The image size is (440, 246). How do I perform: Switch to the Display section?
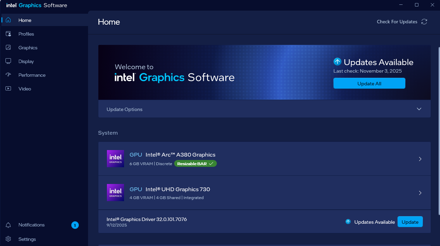click(x=45, y=61)
